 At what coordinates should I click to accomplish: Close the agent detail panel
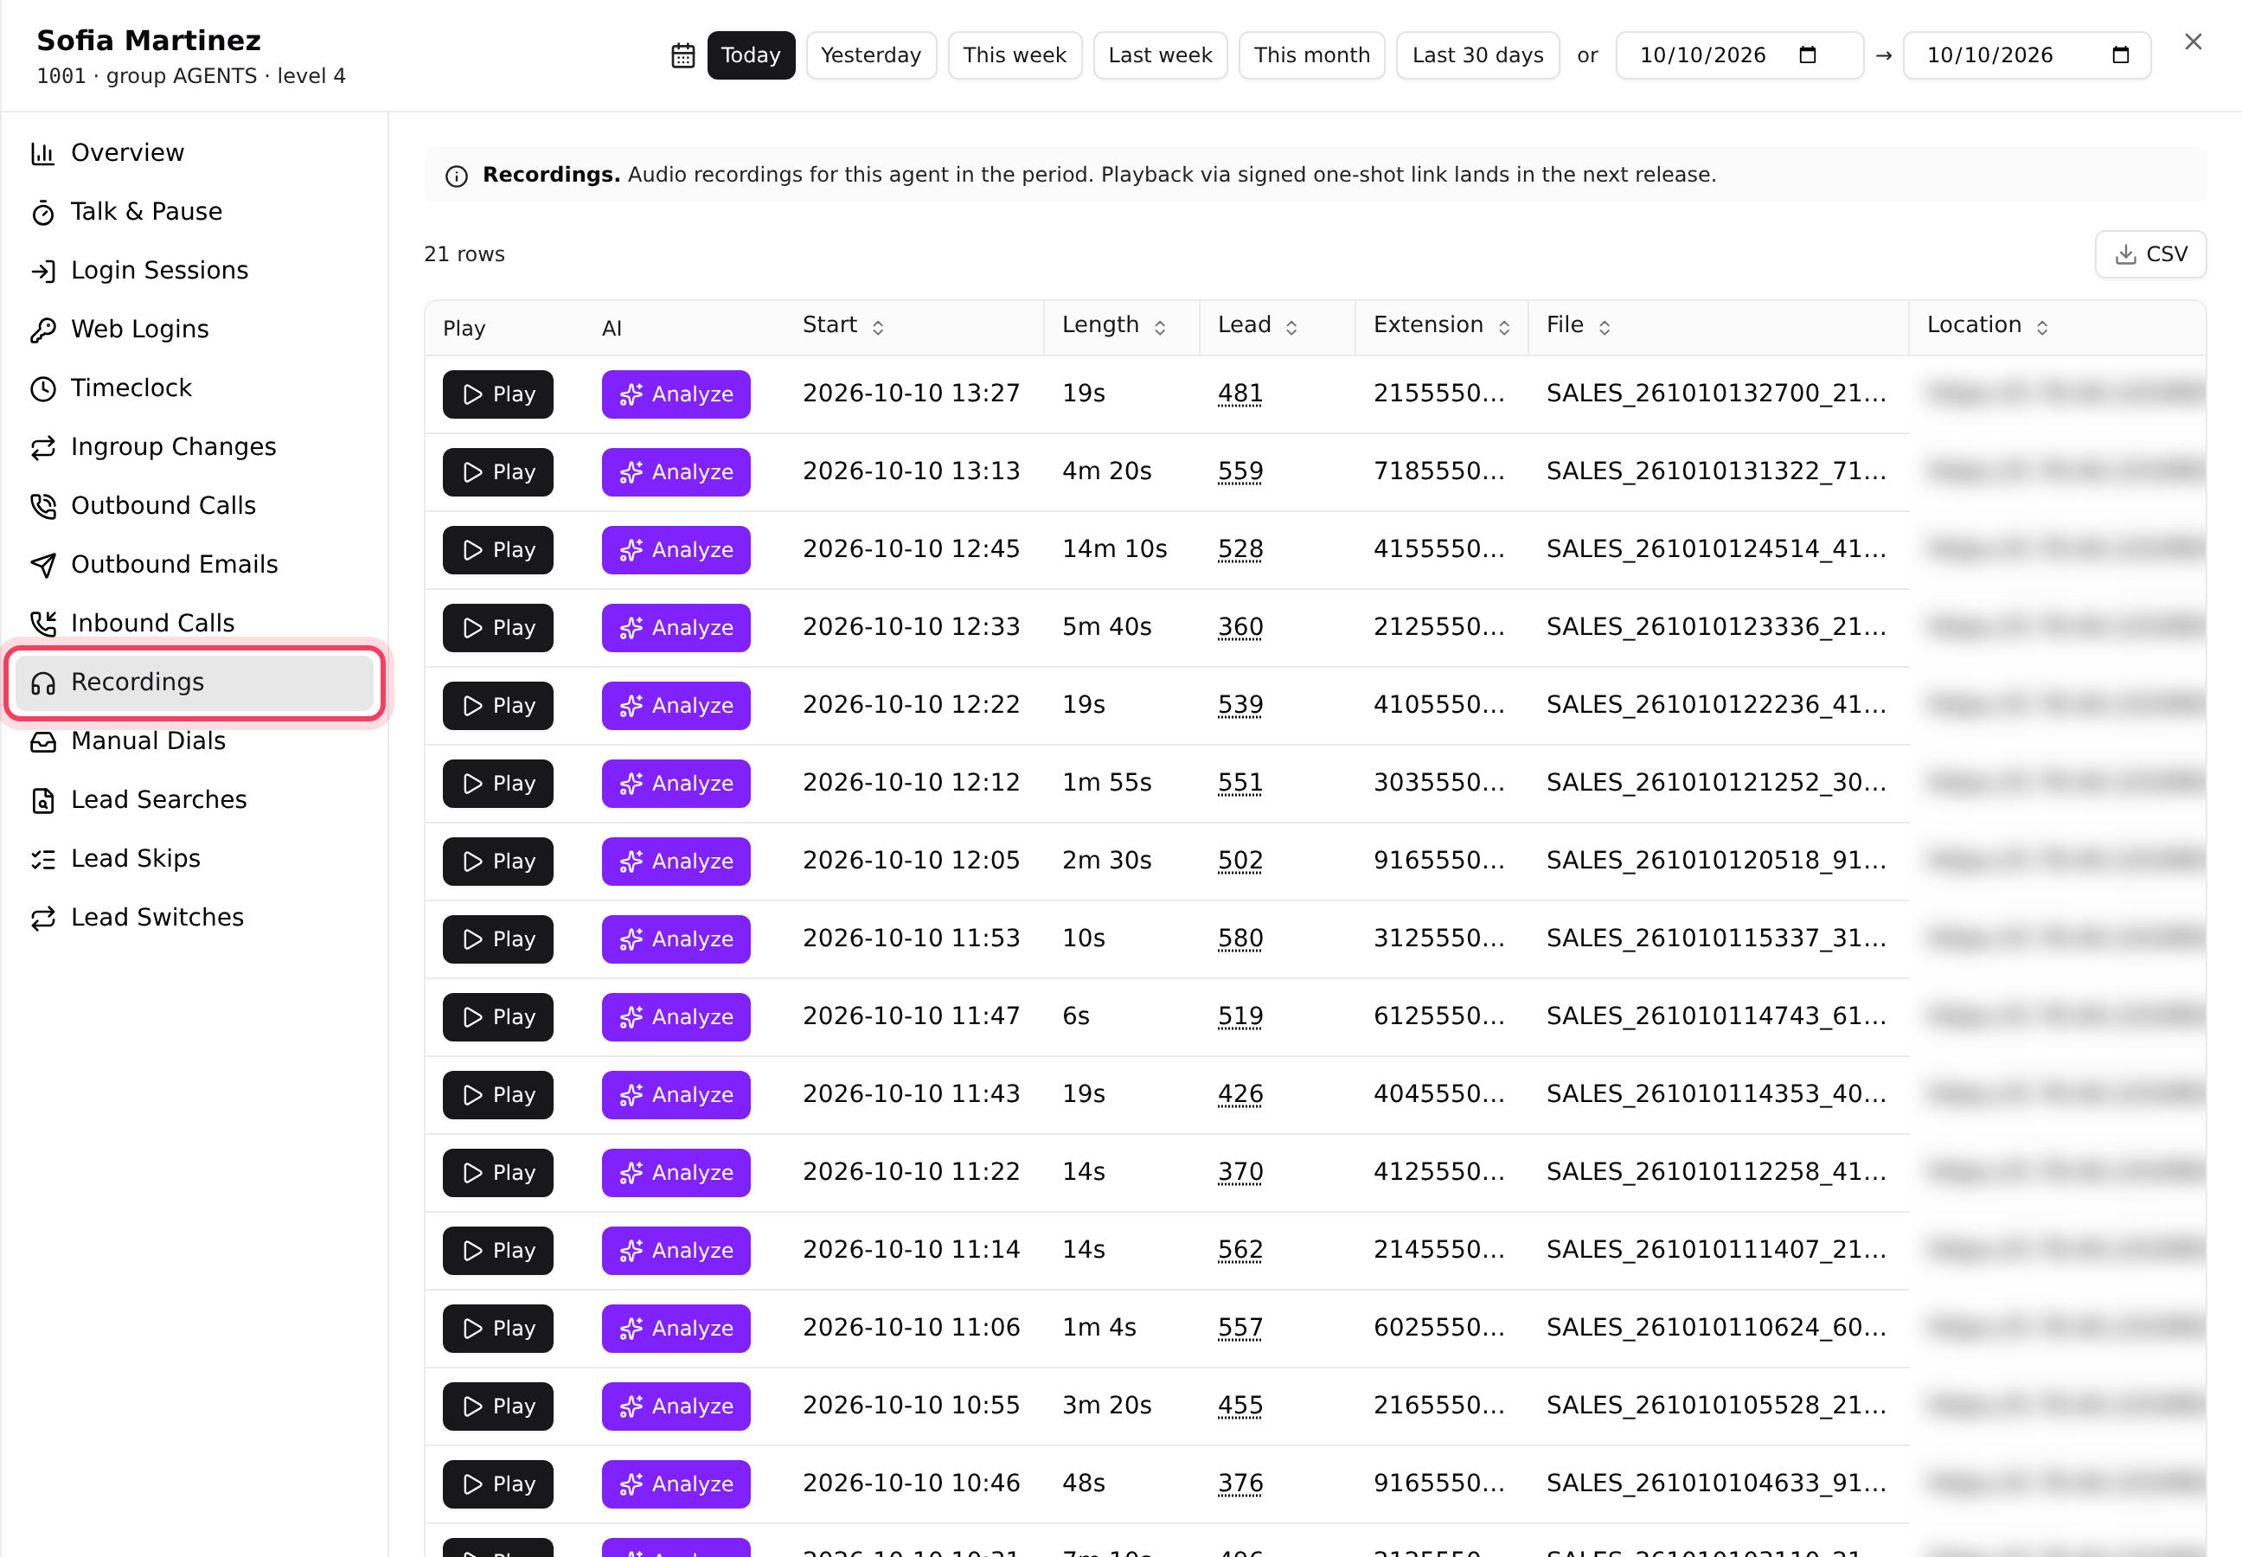click(x=2194, y=42)
